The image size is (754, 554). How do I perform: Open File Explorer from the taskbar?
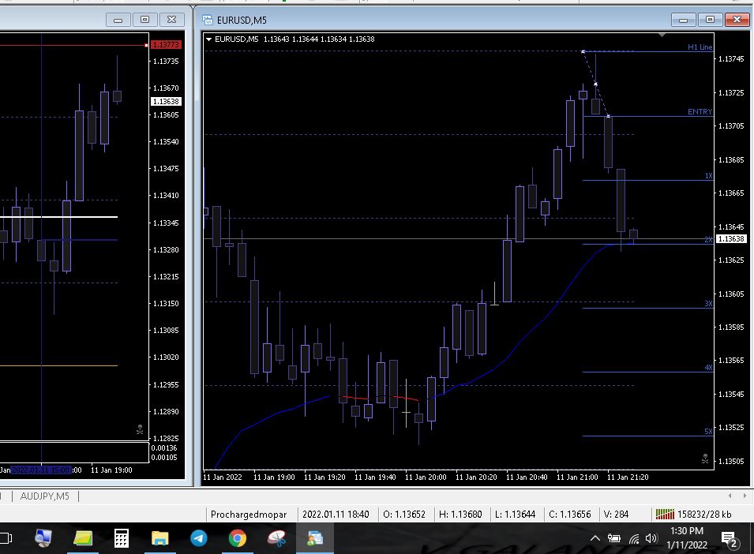[x=160, y=538]
